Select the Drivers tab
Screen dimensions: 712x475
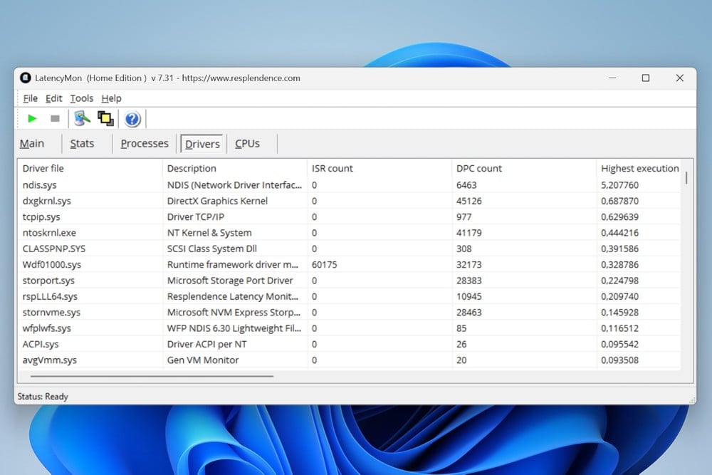tap(202, 144)
